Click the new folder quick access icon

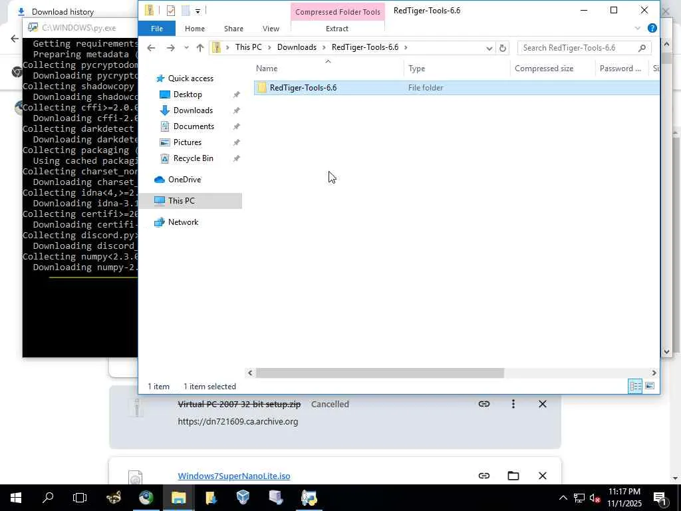pos(186,11)
